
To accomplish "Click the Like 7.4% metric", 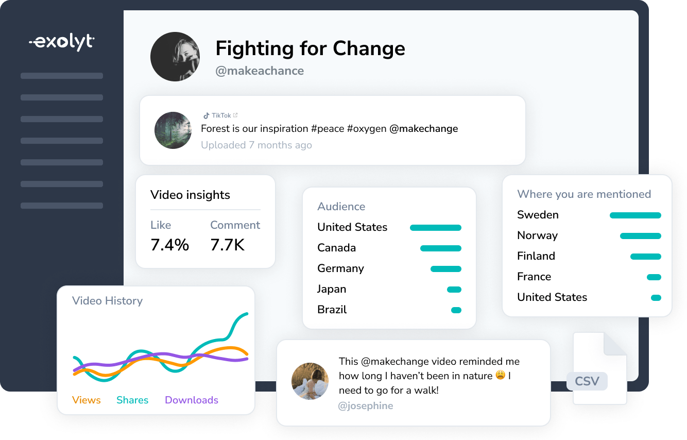I will point(169,237).
